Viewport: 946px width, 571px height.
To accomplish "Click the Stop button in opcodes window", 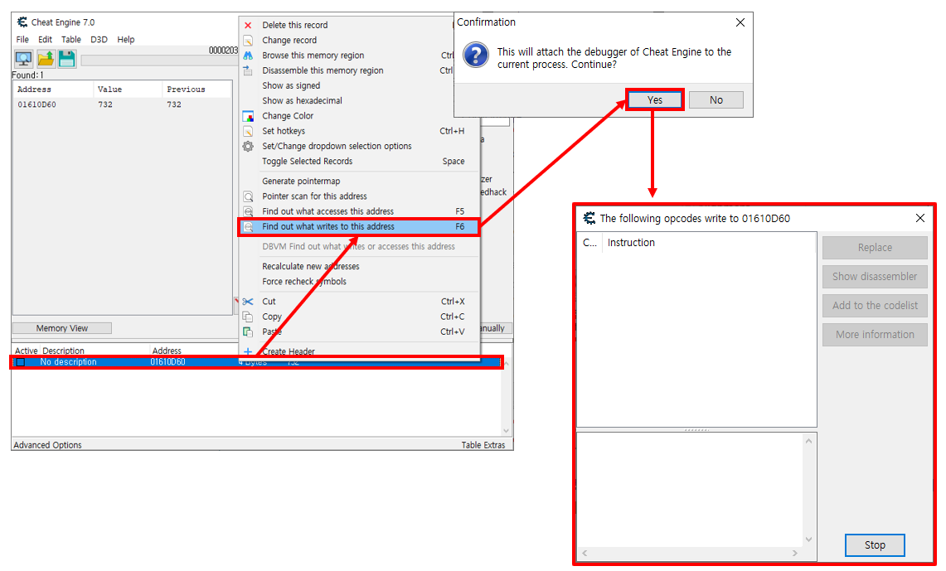I will tap(874, 545).
